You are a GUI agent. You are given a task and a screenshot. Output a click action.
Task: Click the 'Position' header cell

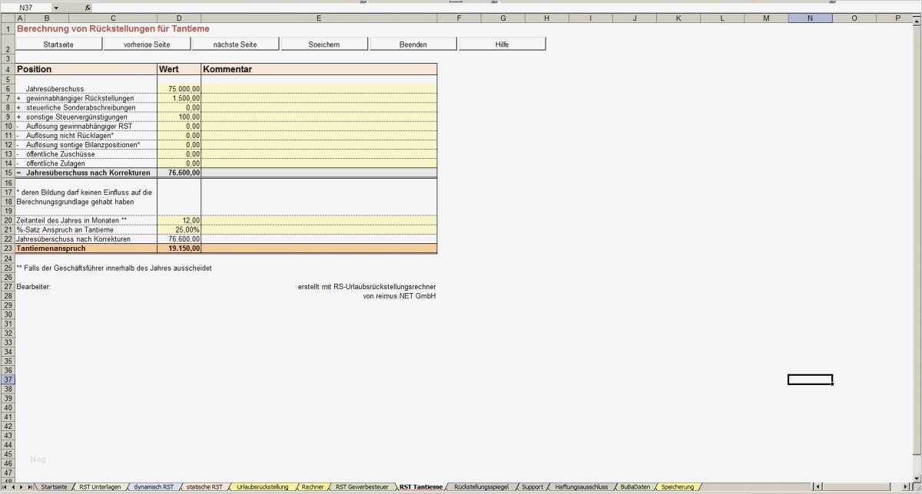pos(86,69)
